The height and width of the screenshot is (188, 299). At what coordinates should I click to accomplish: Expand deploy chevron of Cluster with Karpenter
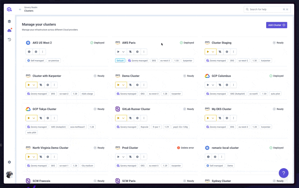click(34, 85)
